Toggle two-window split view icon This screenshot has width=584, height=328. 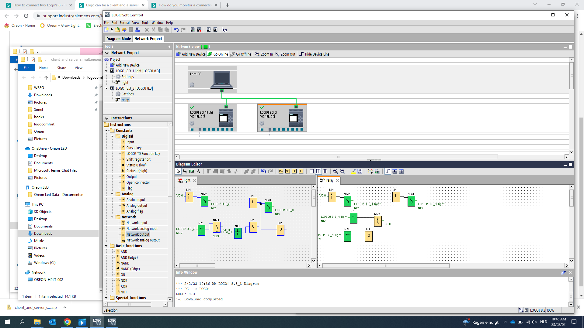(x=318, y=171)
